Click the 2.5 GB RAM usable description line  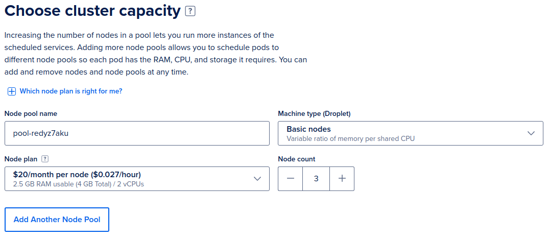pyautogui.click(x=79, y=184)
